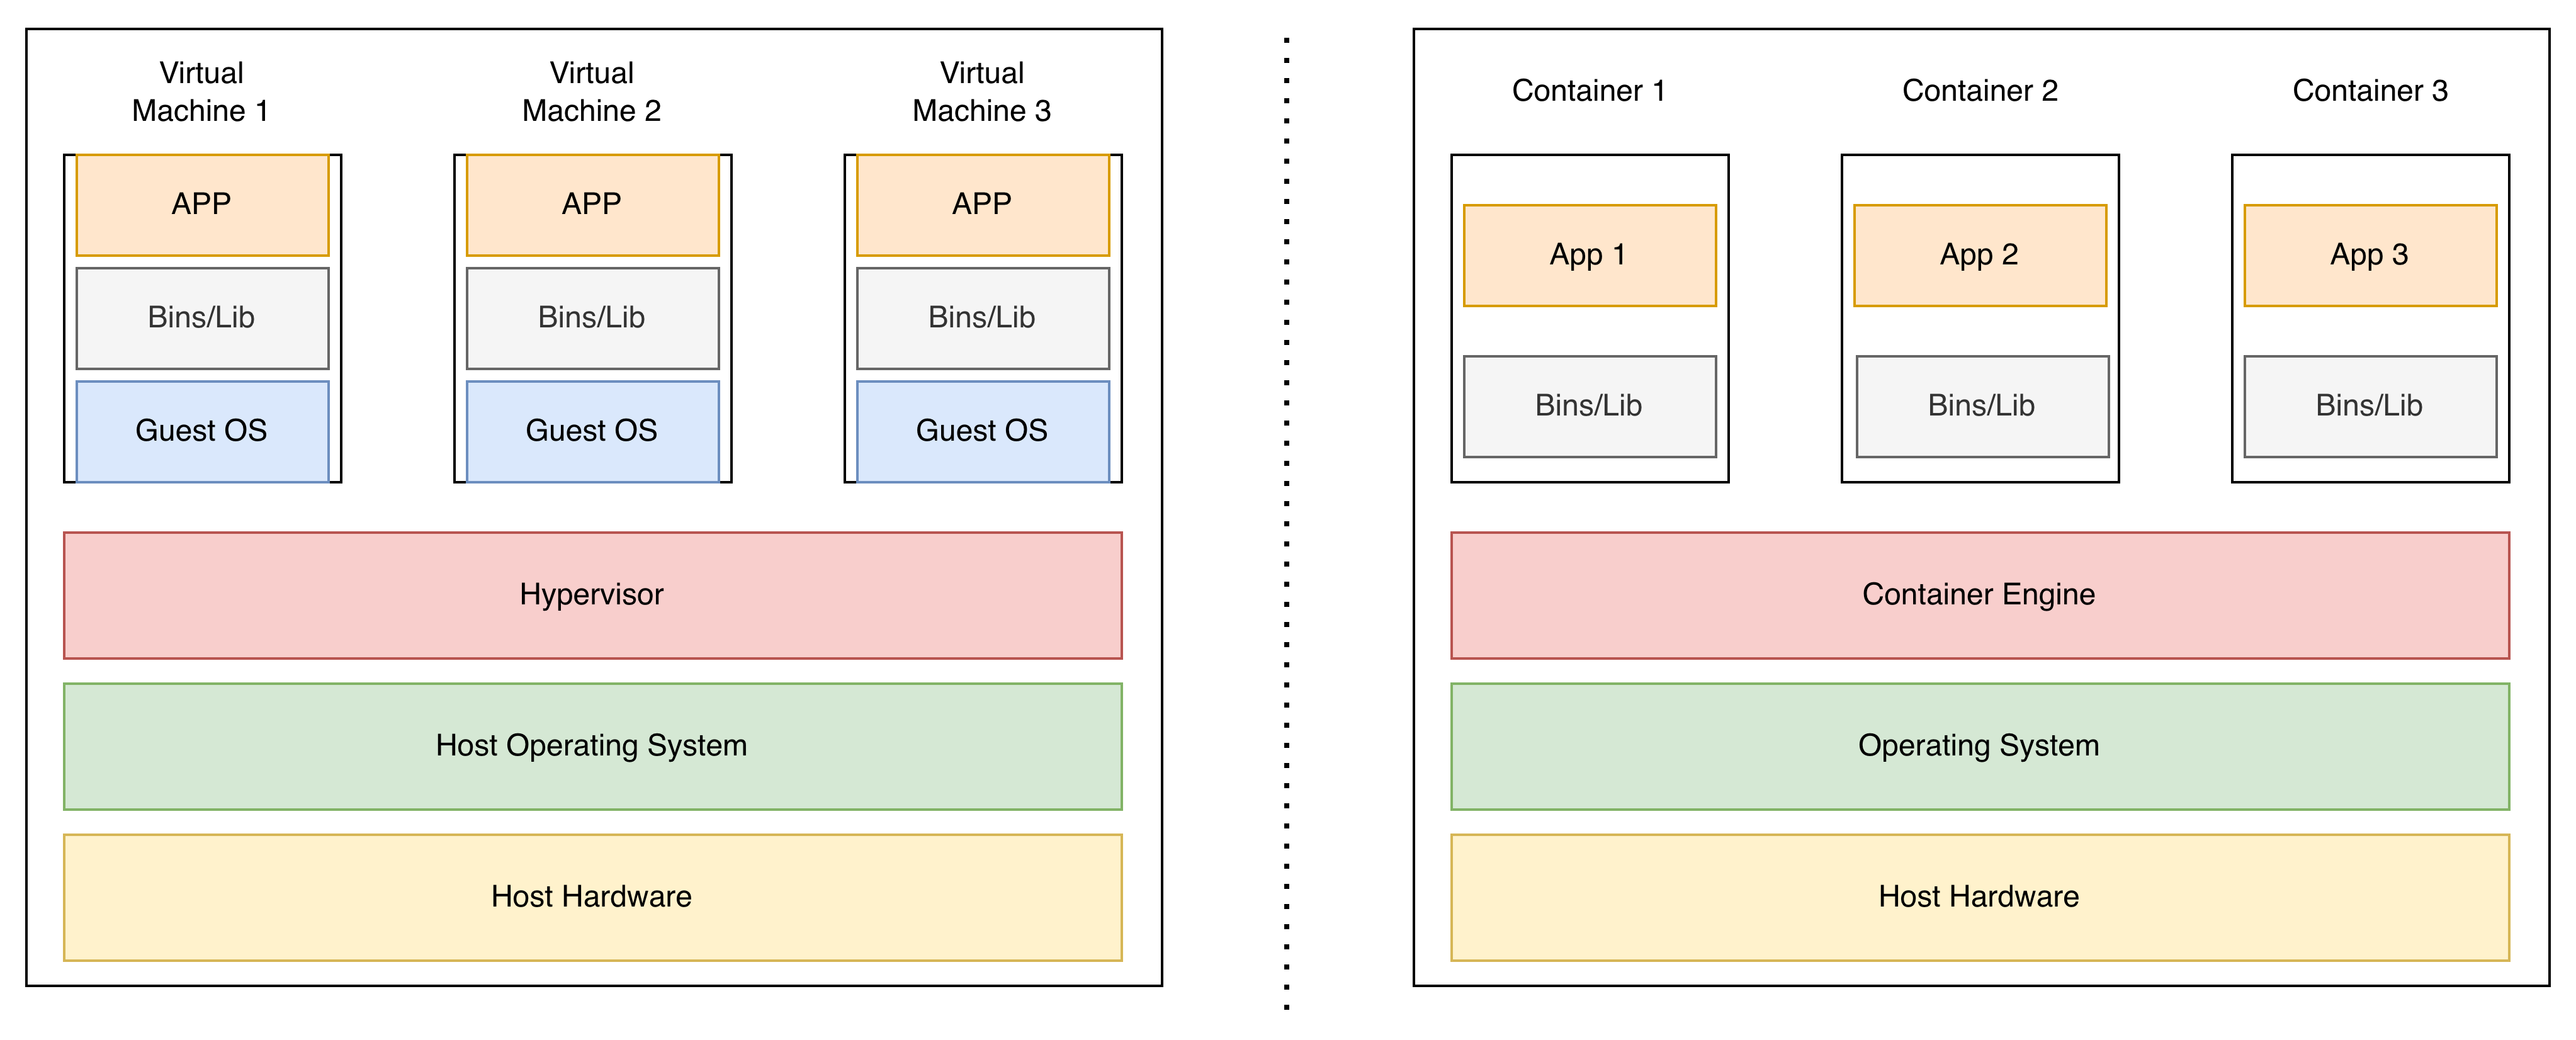Select the App 1 box
2576x1040 pixels.
[x=1589, y=255]
